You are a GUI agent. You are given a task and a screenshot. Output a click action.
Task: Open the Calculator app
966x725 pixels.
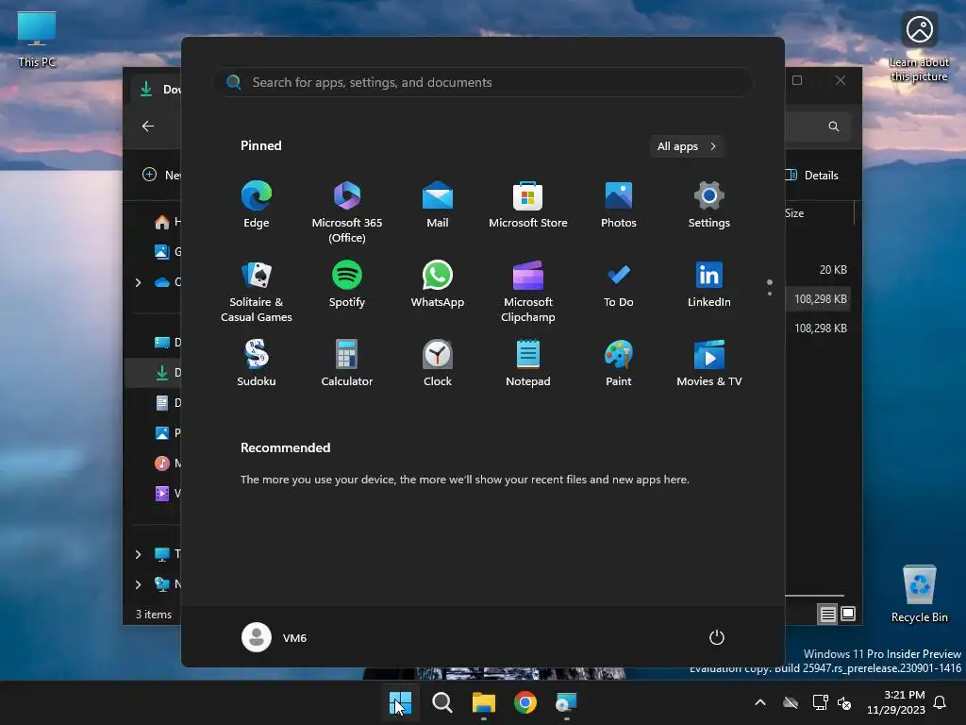(x=347, y=363)
